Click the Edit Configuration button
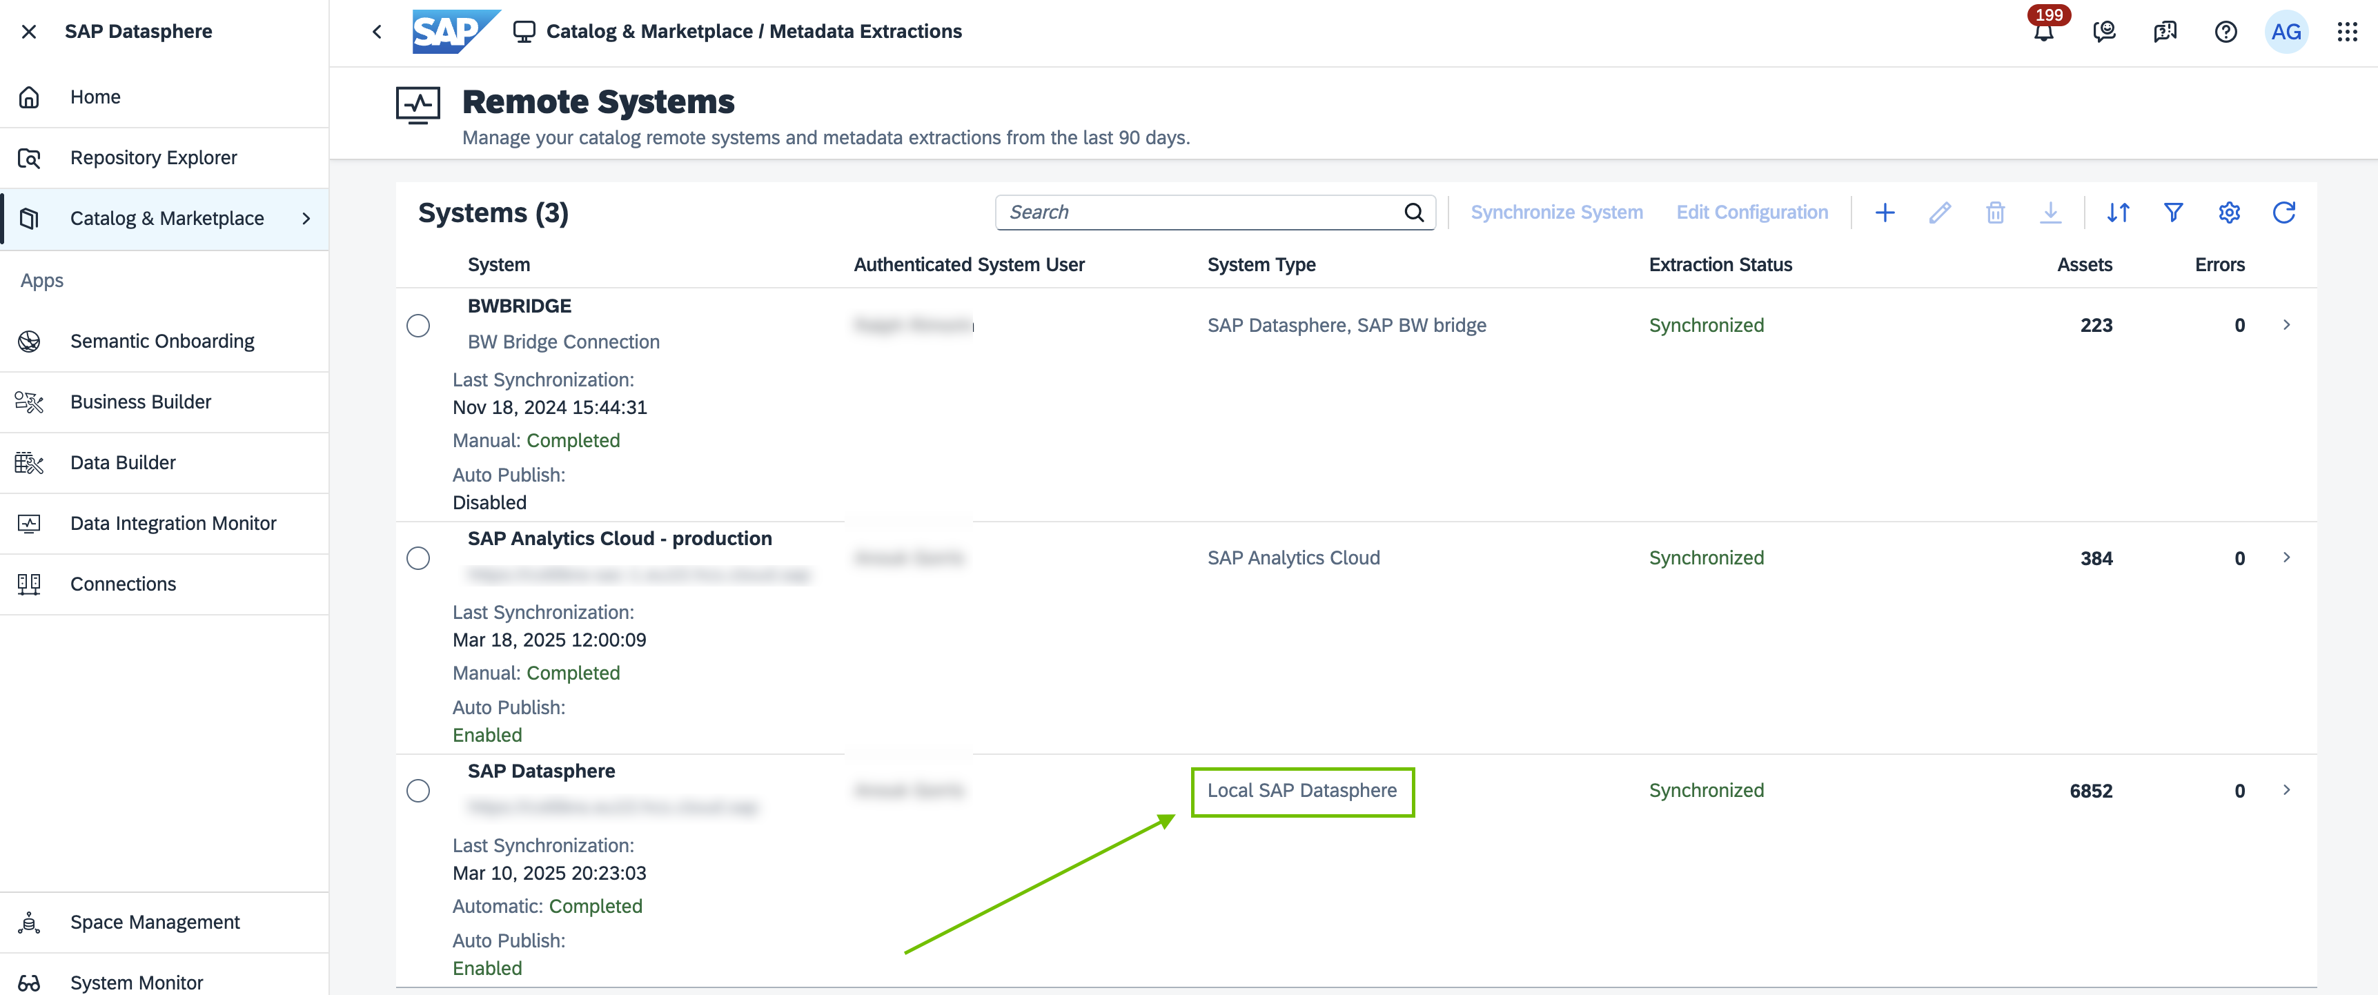Image resolution: width=2378 pixels, height=995 pixels. pyautogui.click(x=1751, y=213)
